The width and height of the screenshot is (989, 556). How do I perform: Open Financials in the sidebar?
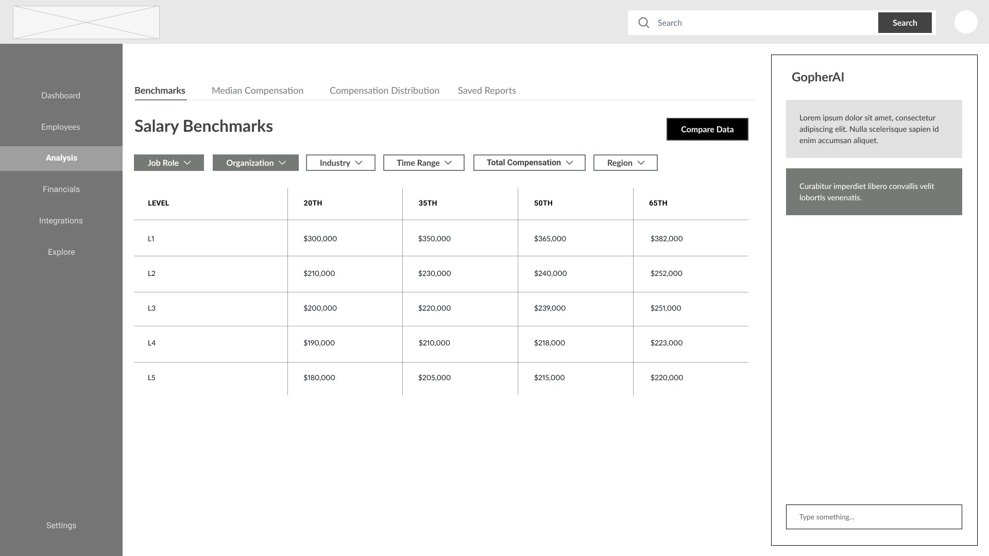pyautogui.click(x=61, y=189)
